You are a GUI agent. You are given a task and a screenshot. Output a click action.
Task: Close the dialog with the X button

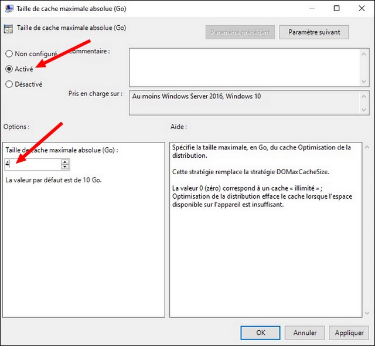pyautogui.click(x=362, y=9)
